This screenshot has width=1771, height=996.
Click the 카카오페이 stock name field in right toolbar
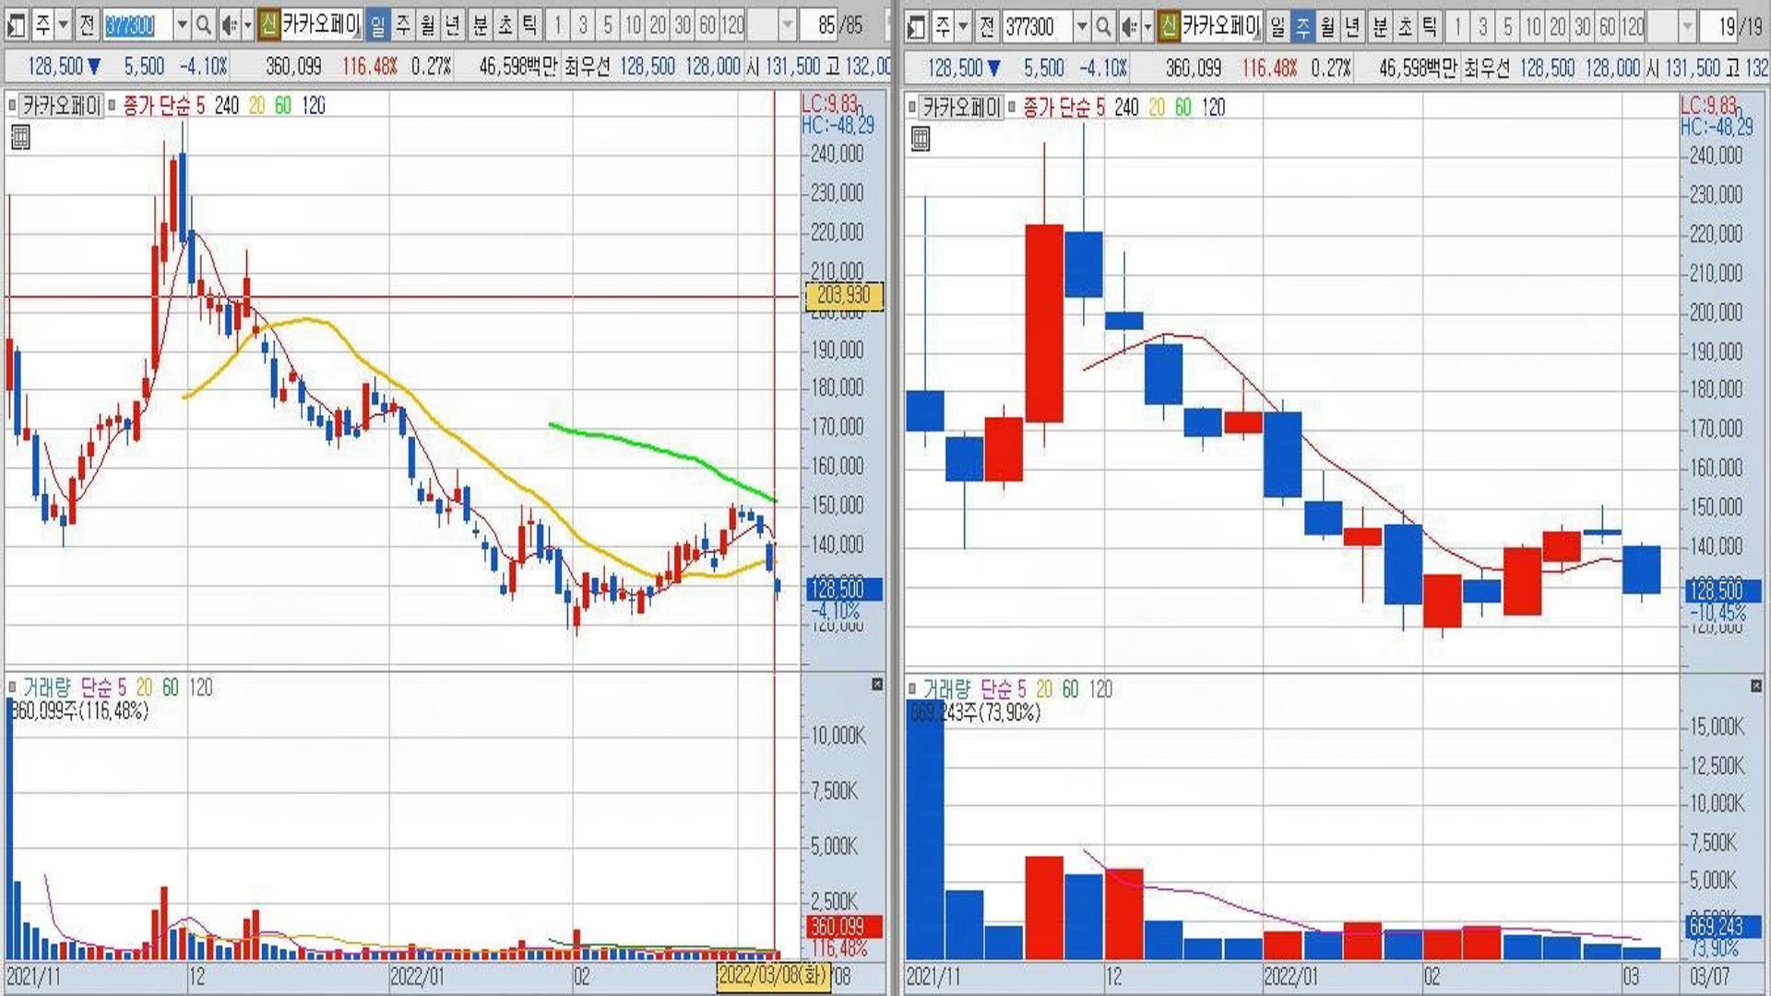1222,26
